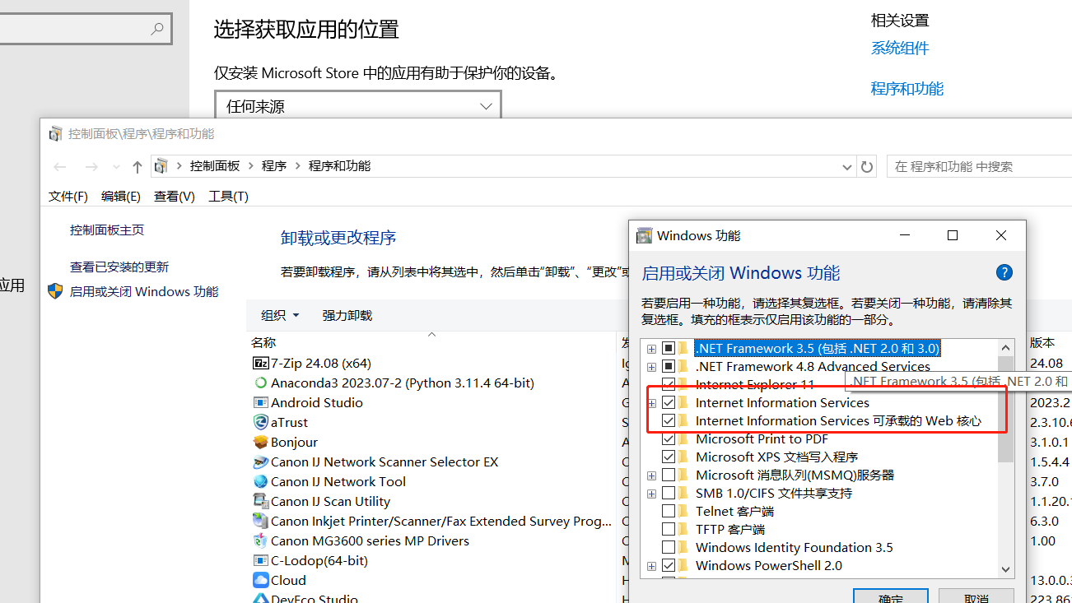Toggle the .NET Framework 3.5 checkbox
The width and height of the screenshot is (1072, 603).
(669, 348)
